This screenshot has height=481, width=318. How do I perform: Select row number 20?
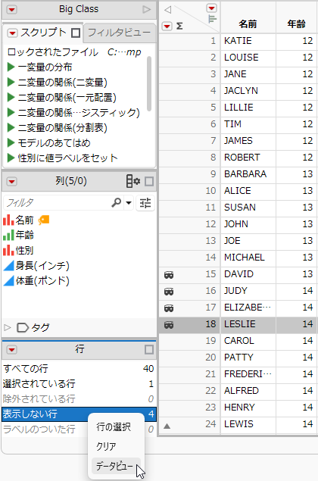coord(210,357)
